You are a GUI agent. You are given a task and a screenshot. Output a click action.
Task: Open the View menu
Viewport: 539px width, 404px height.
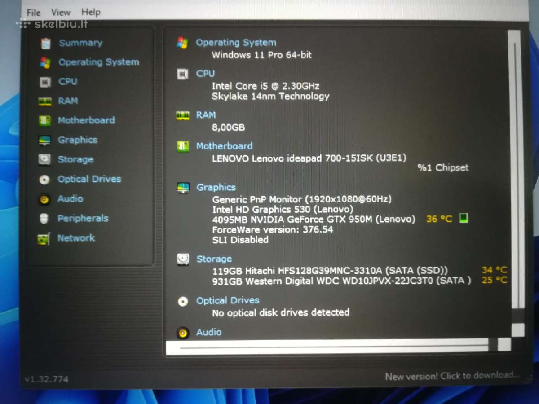[61, 12]
